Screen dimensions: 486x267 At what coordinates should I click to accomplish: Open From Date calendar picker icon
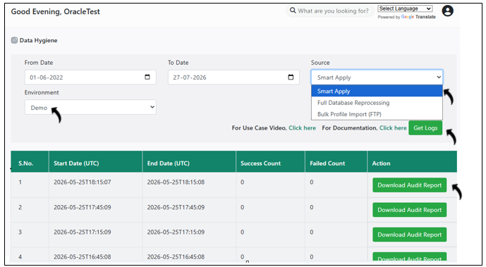tap(147, 77)
